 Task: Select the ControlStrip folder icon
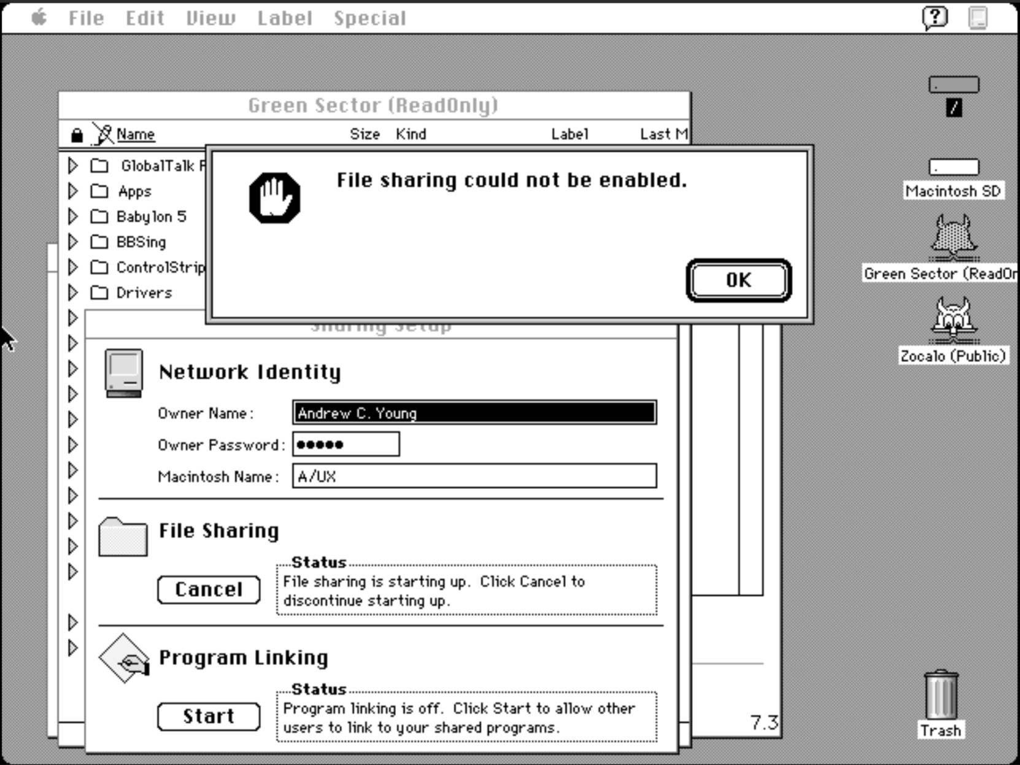[99, 267]
